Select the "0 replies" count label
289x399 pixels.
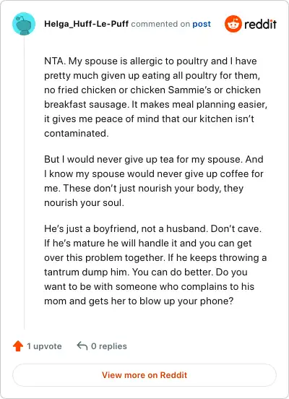[109, 346]
